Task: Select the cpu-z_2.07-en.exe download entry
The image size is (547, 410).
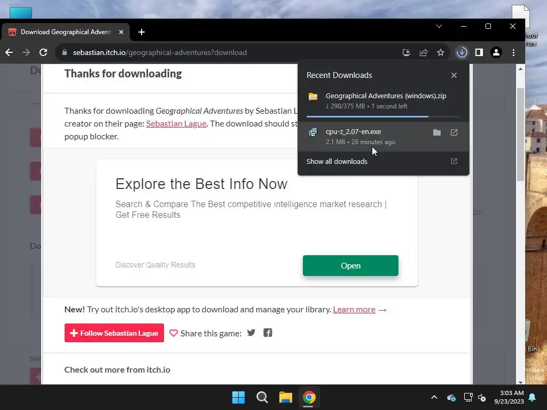Action: (x=383, y=137)
